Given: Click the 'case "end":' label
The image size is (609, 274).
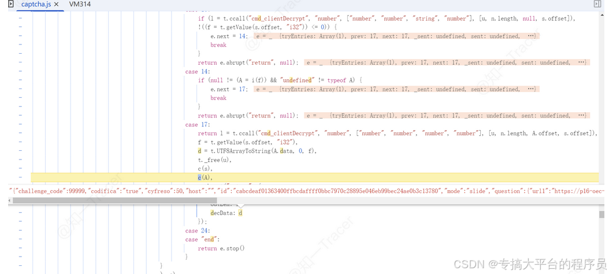Looking at the screenshot, I should [202, 239].
